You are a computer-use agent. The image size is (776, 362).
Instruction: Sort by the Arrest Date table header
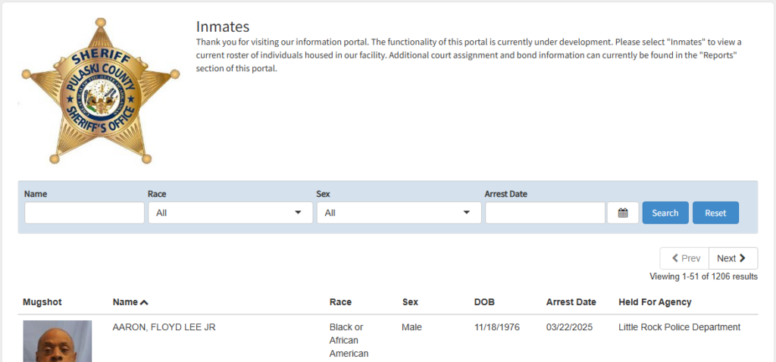(571, 302)
